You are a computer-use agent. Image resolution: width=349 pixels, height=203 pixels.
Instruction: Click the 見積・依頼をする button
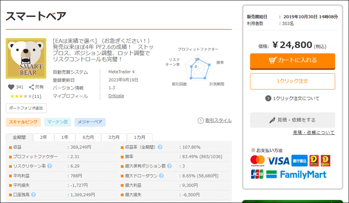tap(292, 120)
